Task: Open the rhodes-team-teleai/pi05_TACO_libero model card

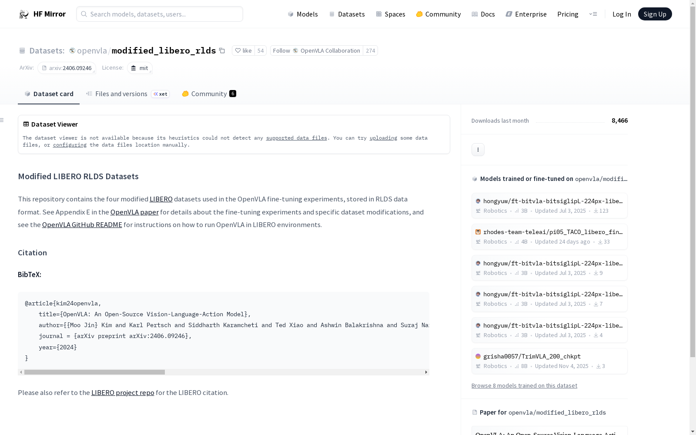Action: pyautogui.click(x=549, y=237)
